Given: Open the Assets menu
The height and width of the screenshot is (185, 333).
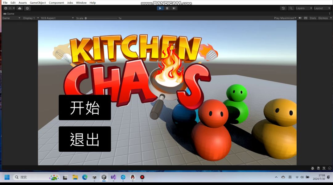Looking at the screenshot, I should pyautogui.click(x=23, y=3).
